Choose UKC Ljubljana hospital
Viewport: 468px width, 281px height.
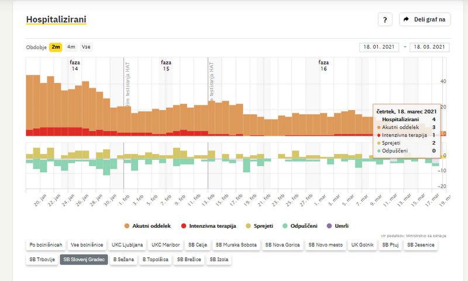pos(127,245)
